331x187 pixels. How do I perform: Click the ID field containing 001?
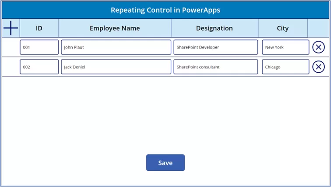pos(39,47)
